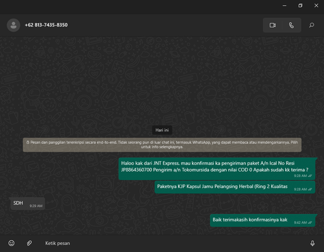Select the message starting Haloo kak dari JNT
324x252 pixels.
coord(217,168)
